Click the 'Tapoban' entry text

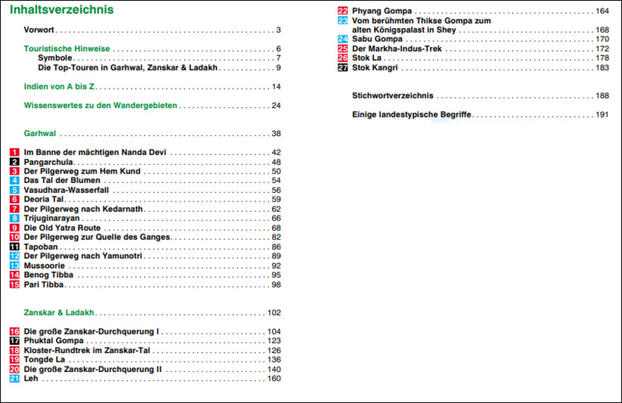pos(41,247)
